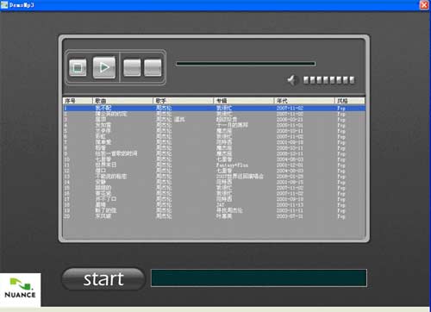Sort by the 歌手 column header
The height and width of the screenshot is (312, 431).
click(183, 101)
